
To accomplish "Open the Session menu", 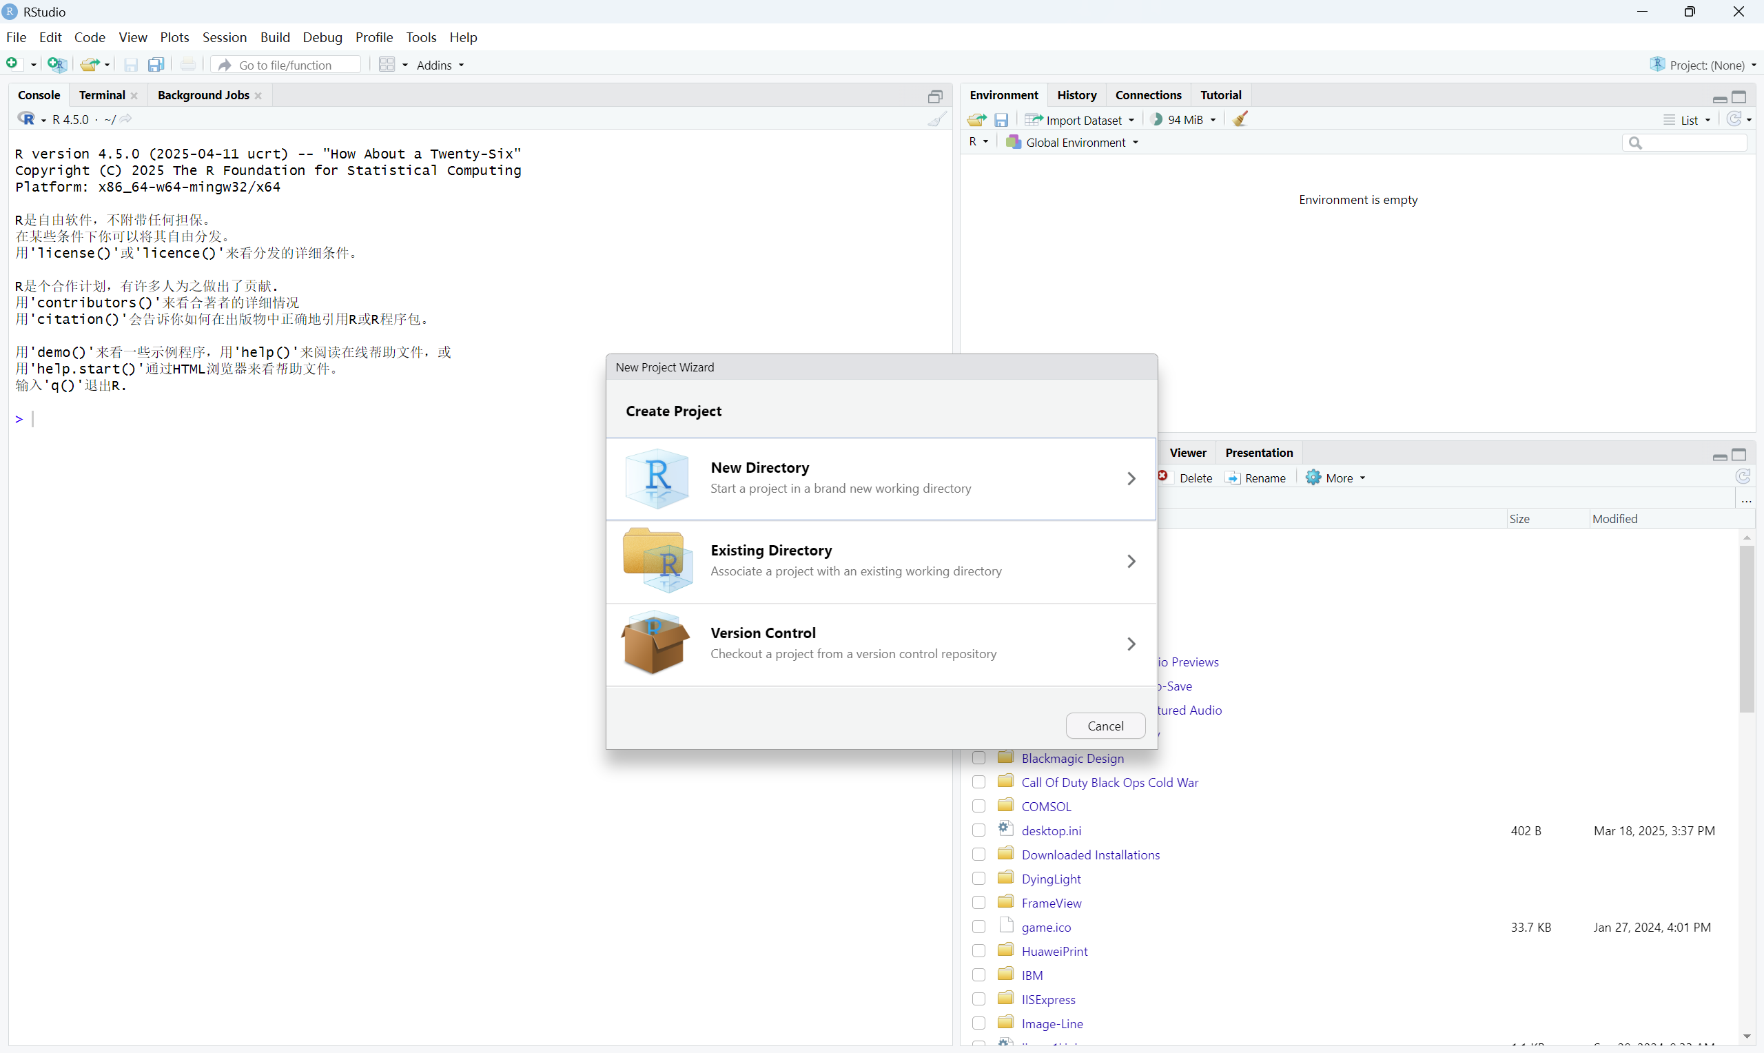I will (x=224, y=37).
